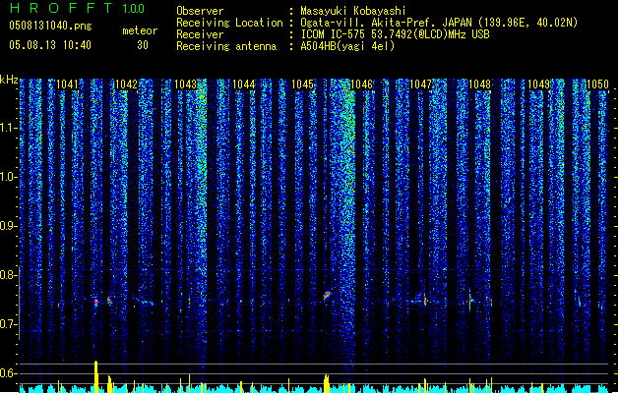
Task: Click the tallest yellow intensity peak after 1041
Action: click(95, 376)
